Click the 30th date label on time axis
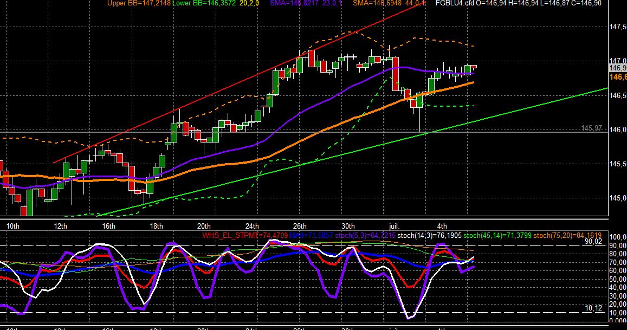Viewport: 627px width, 330px height. pos(348,226)
